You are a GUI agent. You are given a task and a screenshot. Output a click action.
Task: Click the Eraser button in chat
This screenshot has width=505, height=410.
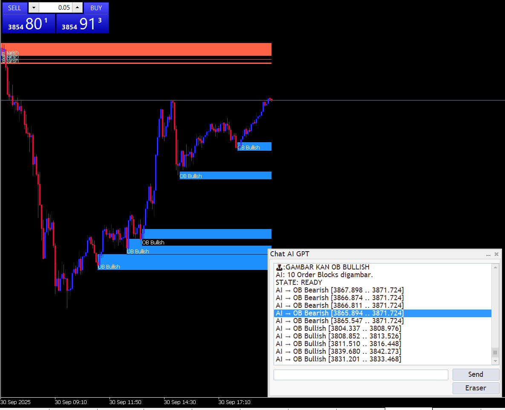click(475, 388)
